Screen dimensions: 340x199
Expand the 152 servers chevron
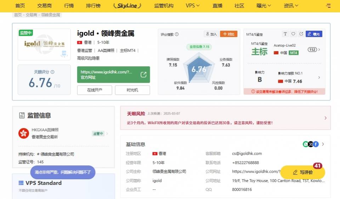click(319, 49)
